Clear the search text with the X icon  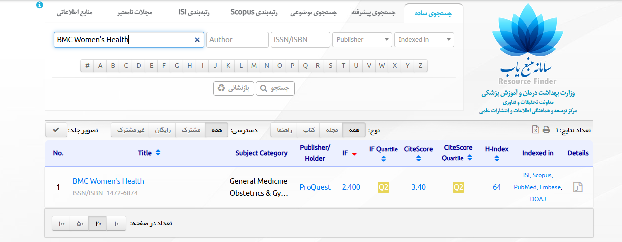click(x=197, y=40)
